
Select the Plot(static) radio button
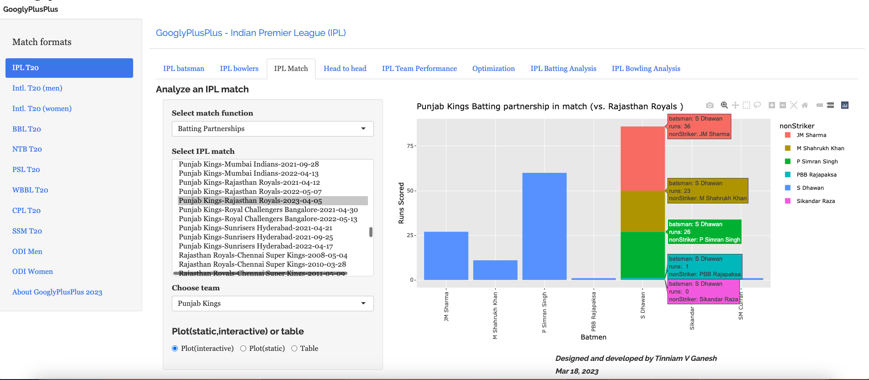(x=243, y=349)
